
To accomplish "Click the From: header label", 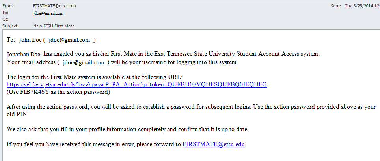I will coord(8,6).
